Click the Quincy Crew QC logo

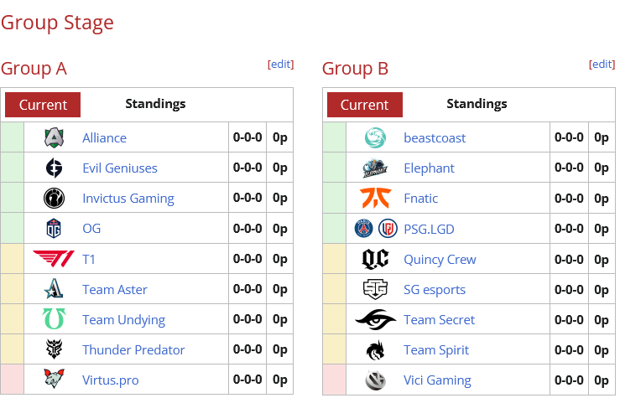(375, 259)
